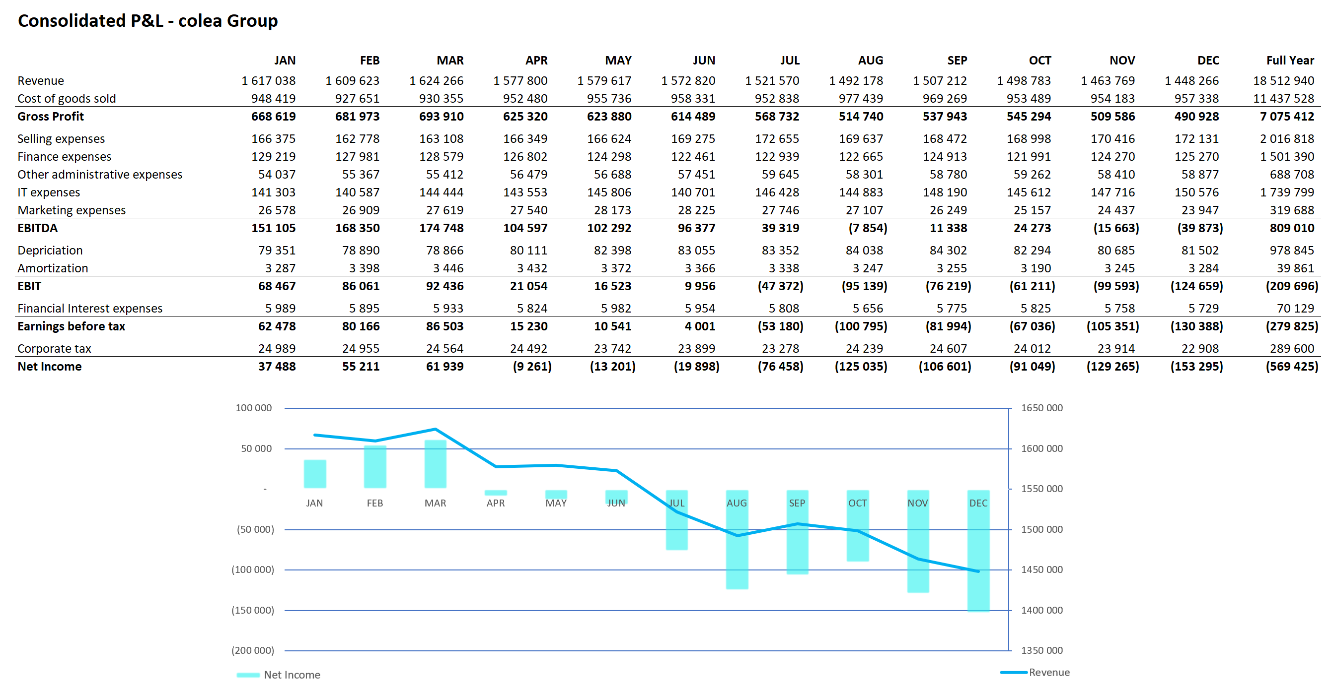The width and height of the screenshot is (1332, 695).
Task: Click Full Year Net Income (569 425)
Action: pos(1292,366)
